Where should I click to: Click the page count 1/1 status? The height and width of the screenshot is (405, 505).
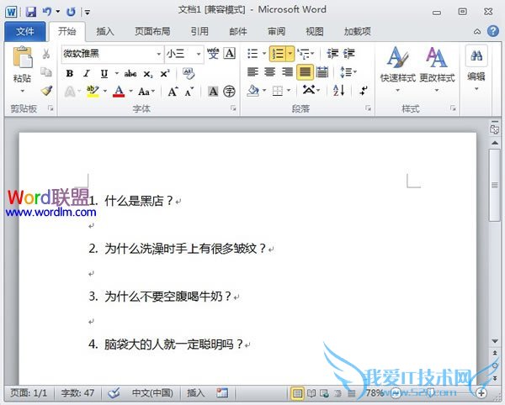click(x=29, y=392)
